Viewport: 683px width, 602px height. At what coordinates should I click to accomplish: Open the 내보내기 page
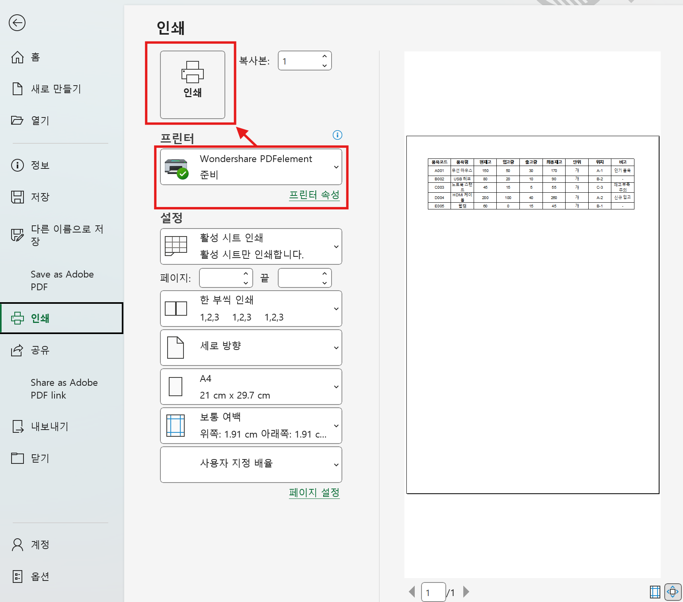[x=40, y=426]
